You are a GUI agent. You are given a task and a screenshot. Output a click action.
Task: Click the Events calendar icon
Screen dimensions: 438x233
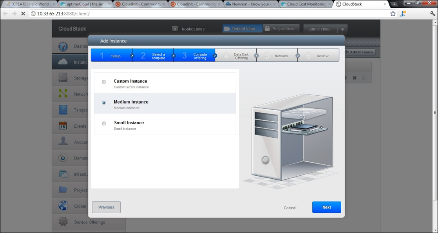(63, 126)
